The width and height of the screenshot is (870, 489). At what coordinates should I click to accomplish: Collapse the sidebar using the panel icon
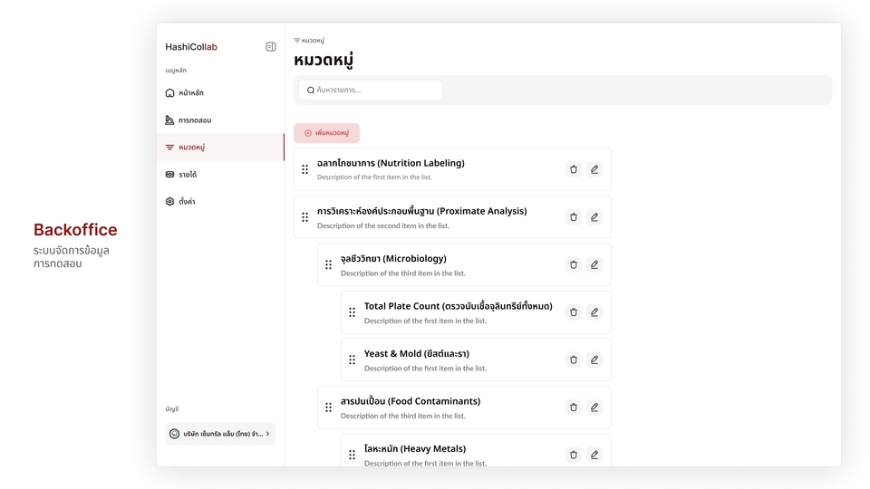(x=270, y=47)
